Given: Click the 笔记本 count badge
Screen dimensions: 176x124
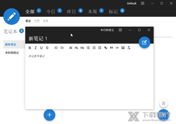Looking at the screenshot, I should pyautogui.click(x=21, y=31).
